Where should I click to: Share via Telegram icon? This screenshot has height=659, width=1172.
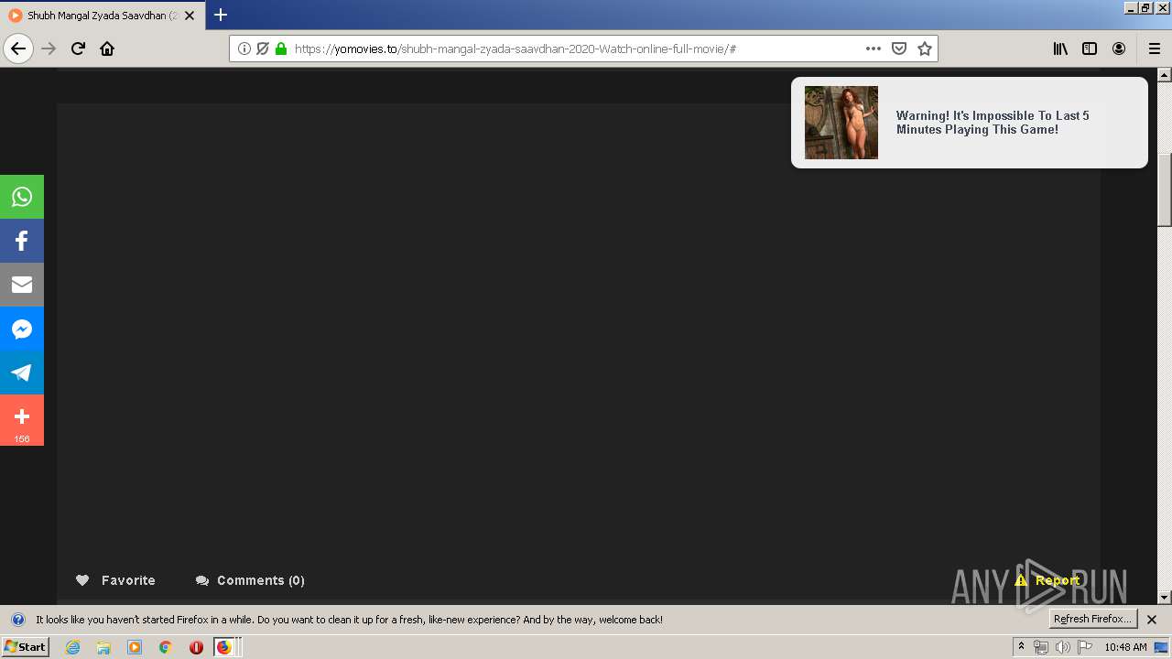point(22,373)
